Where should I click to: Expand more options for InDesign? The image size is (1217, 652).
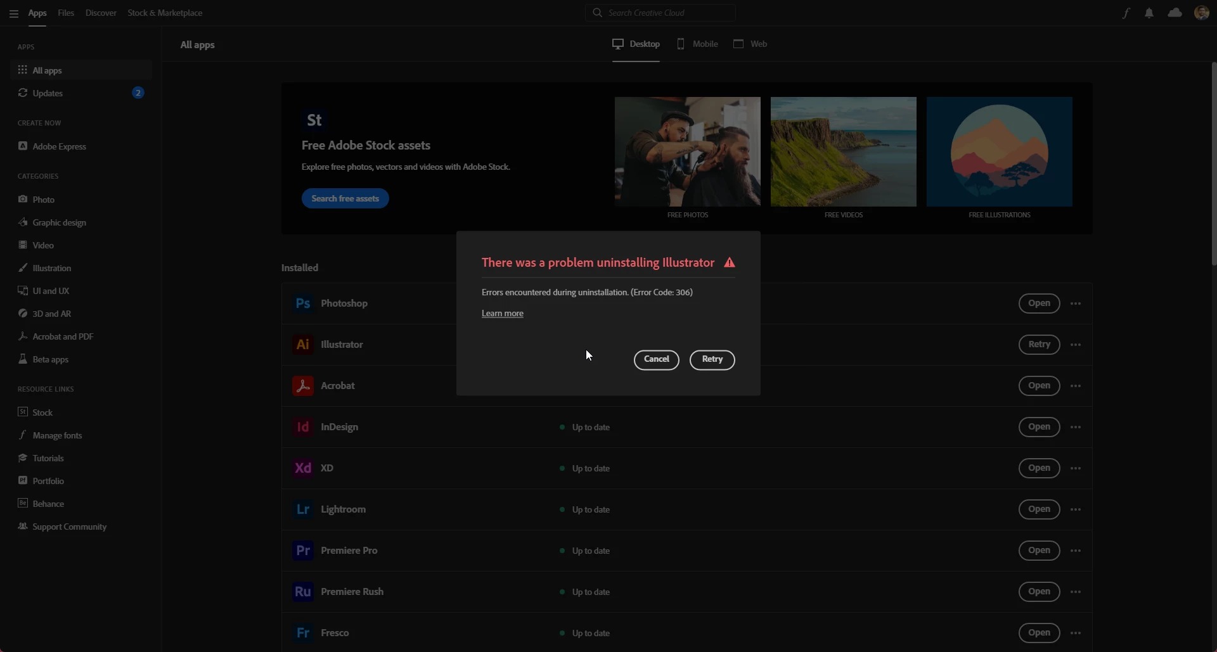tap(1076, 427)
